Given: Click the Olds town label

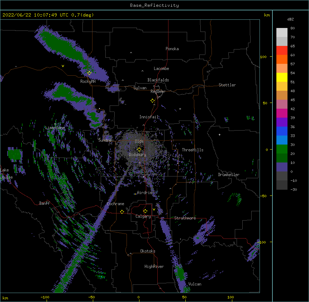Looking at the screenshot, I should [x=139, y=141].
